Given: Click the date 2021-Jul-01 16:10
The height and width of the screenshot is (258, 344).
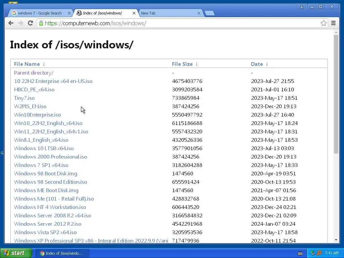Looking at the screenshot, I should tap(272, 89).
